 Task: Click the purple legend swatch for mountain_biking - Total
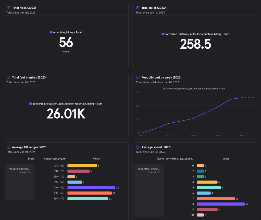pyautogui.click(x=51, y=32)
